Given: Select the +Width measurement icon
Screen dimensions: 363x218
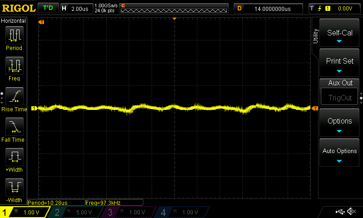Looking at the screenshot, I should (x=15, y=157).
